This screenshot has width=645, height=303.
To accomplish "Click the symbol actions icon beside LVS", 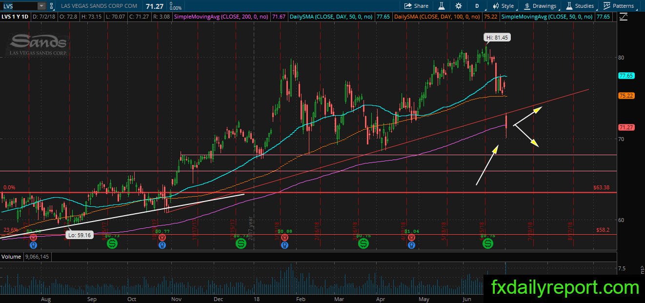I will [53, 6].
